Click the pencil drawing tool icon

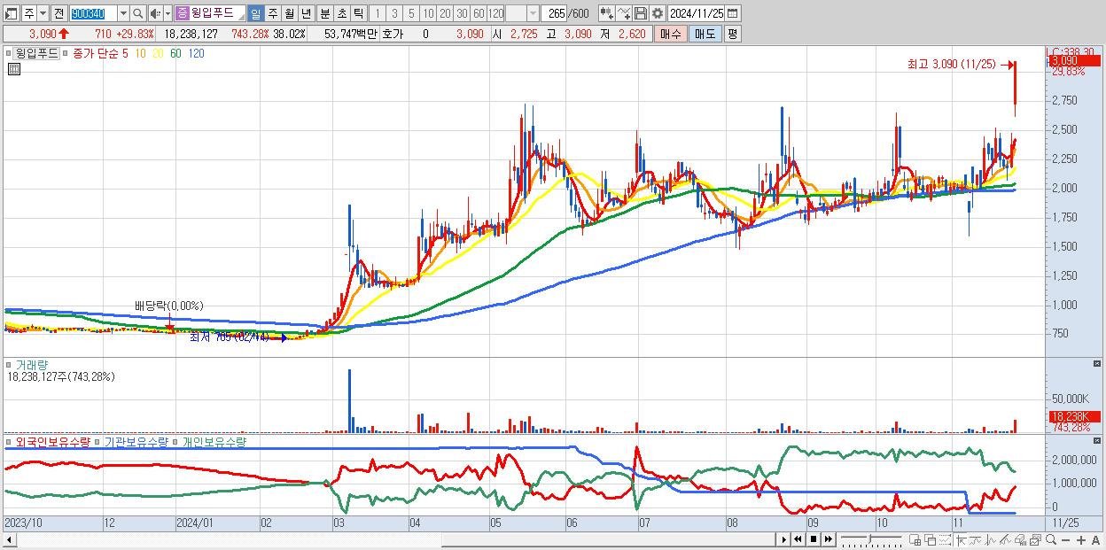point(1005,540)
